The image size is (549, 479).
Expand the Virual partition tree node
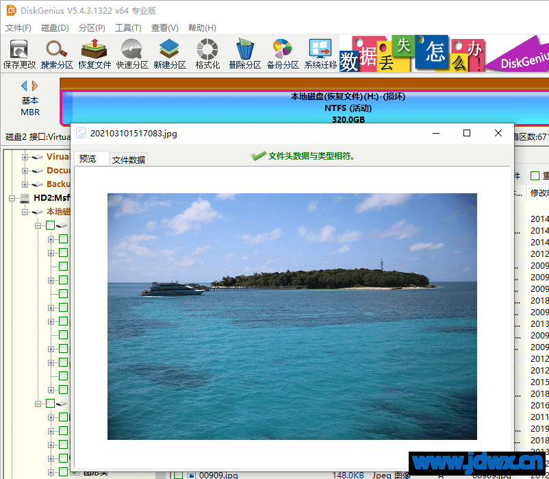pyautogui.click(x=25, y=157)
